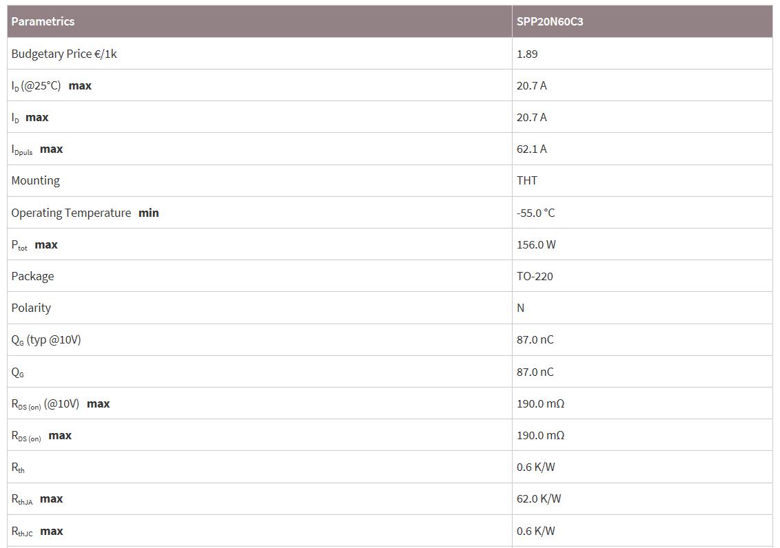The width and height of the screenshot is (780, 548).
Task: Select the 62.0 K/W value
Action: pos(539,498)
